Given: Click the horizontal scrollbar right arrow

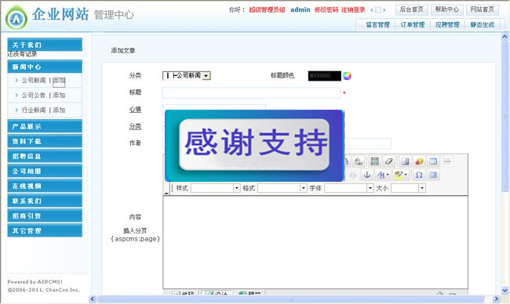Looking at the screenshot, I should pyautogui.click(x=496, y=299).
